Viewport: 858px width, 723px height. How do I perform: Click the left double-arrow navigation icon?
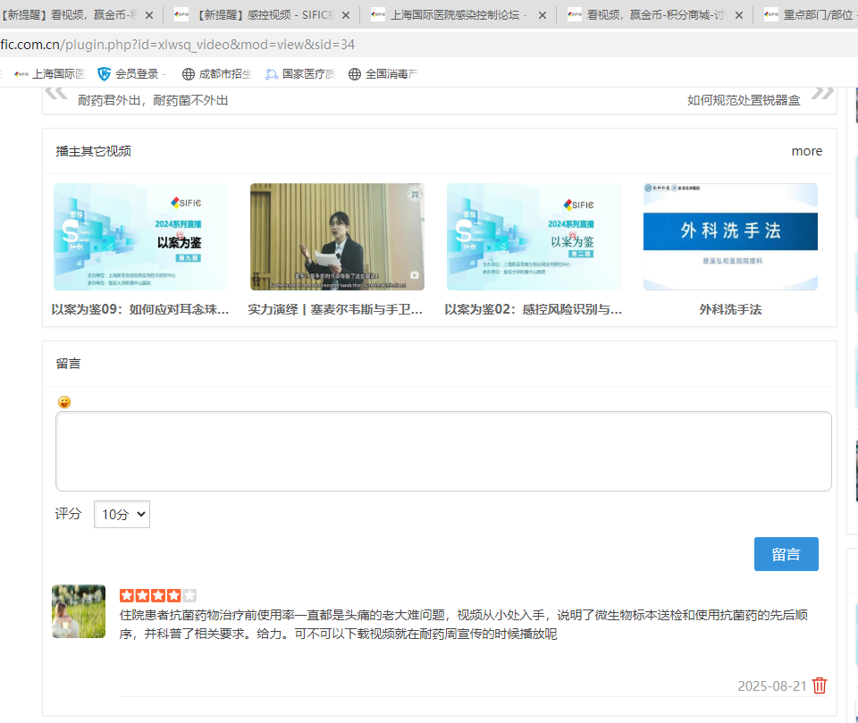pos(55,93)
